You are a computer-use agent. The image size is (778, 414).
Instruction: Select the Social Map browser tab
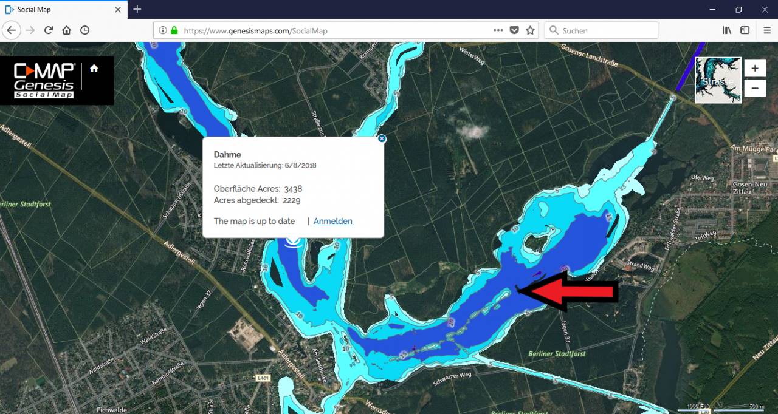[x=61, y=9]
